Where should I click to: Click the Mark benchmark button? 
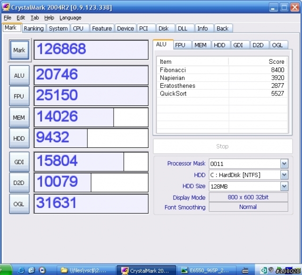pos(19,50)
